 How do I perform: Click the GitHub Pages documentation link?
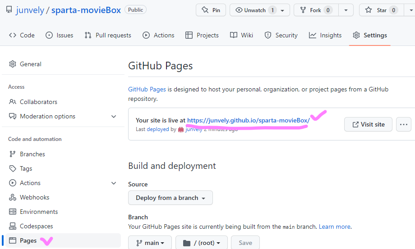(x=147, y=89)
